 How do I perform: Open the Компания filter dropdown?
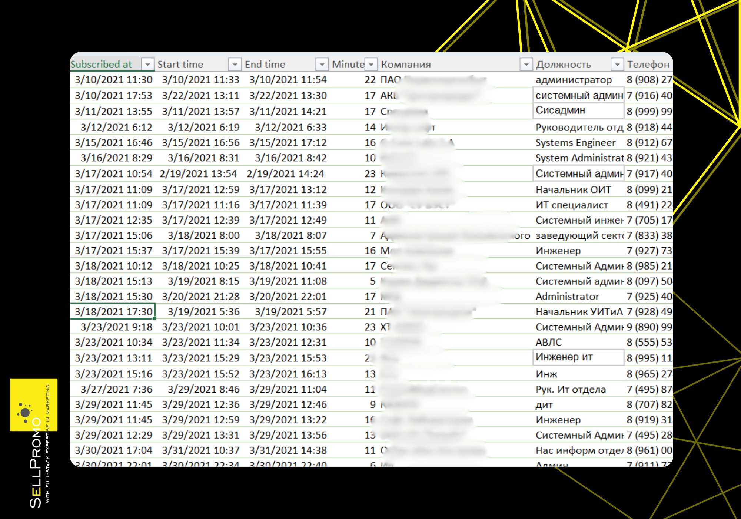tap(526, 65)
